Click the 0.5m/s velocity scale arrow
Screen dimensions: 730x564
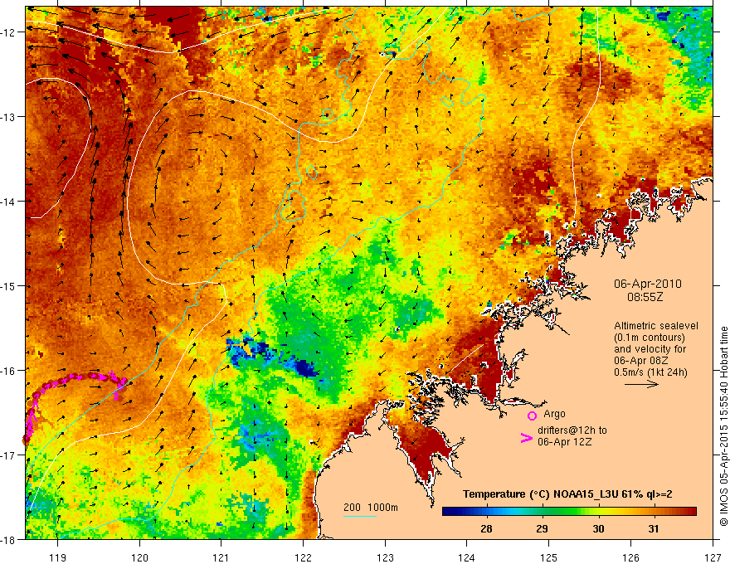click(641, 384)
